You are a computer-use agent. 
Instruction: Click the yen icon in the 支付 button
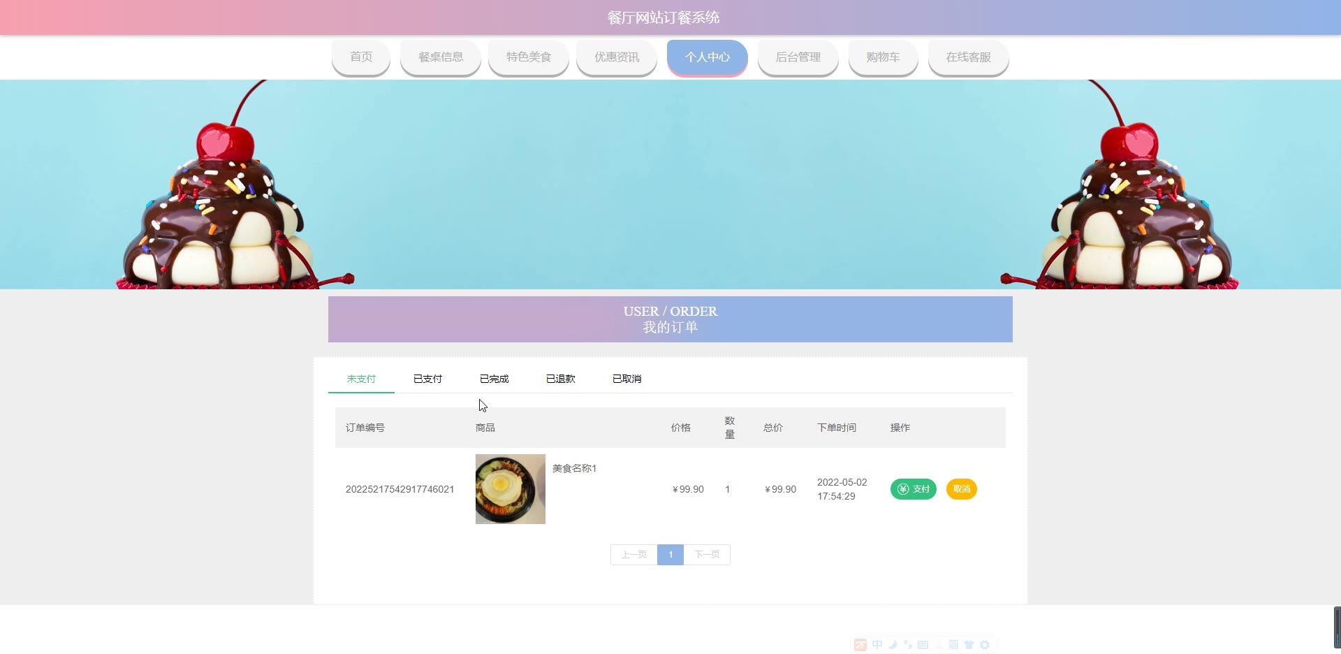coord(902,489)
